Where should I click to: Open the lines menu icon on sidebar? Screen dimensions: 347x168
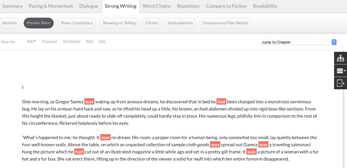coord(340,71)
